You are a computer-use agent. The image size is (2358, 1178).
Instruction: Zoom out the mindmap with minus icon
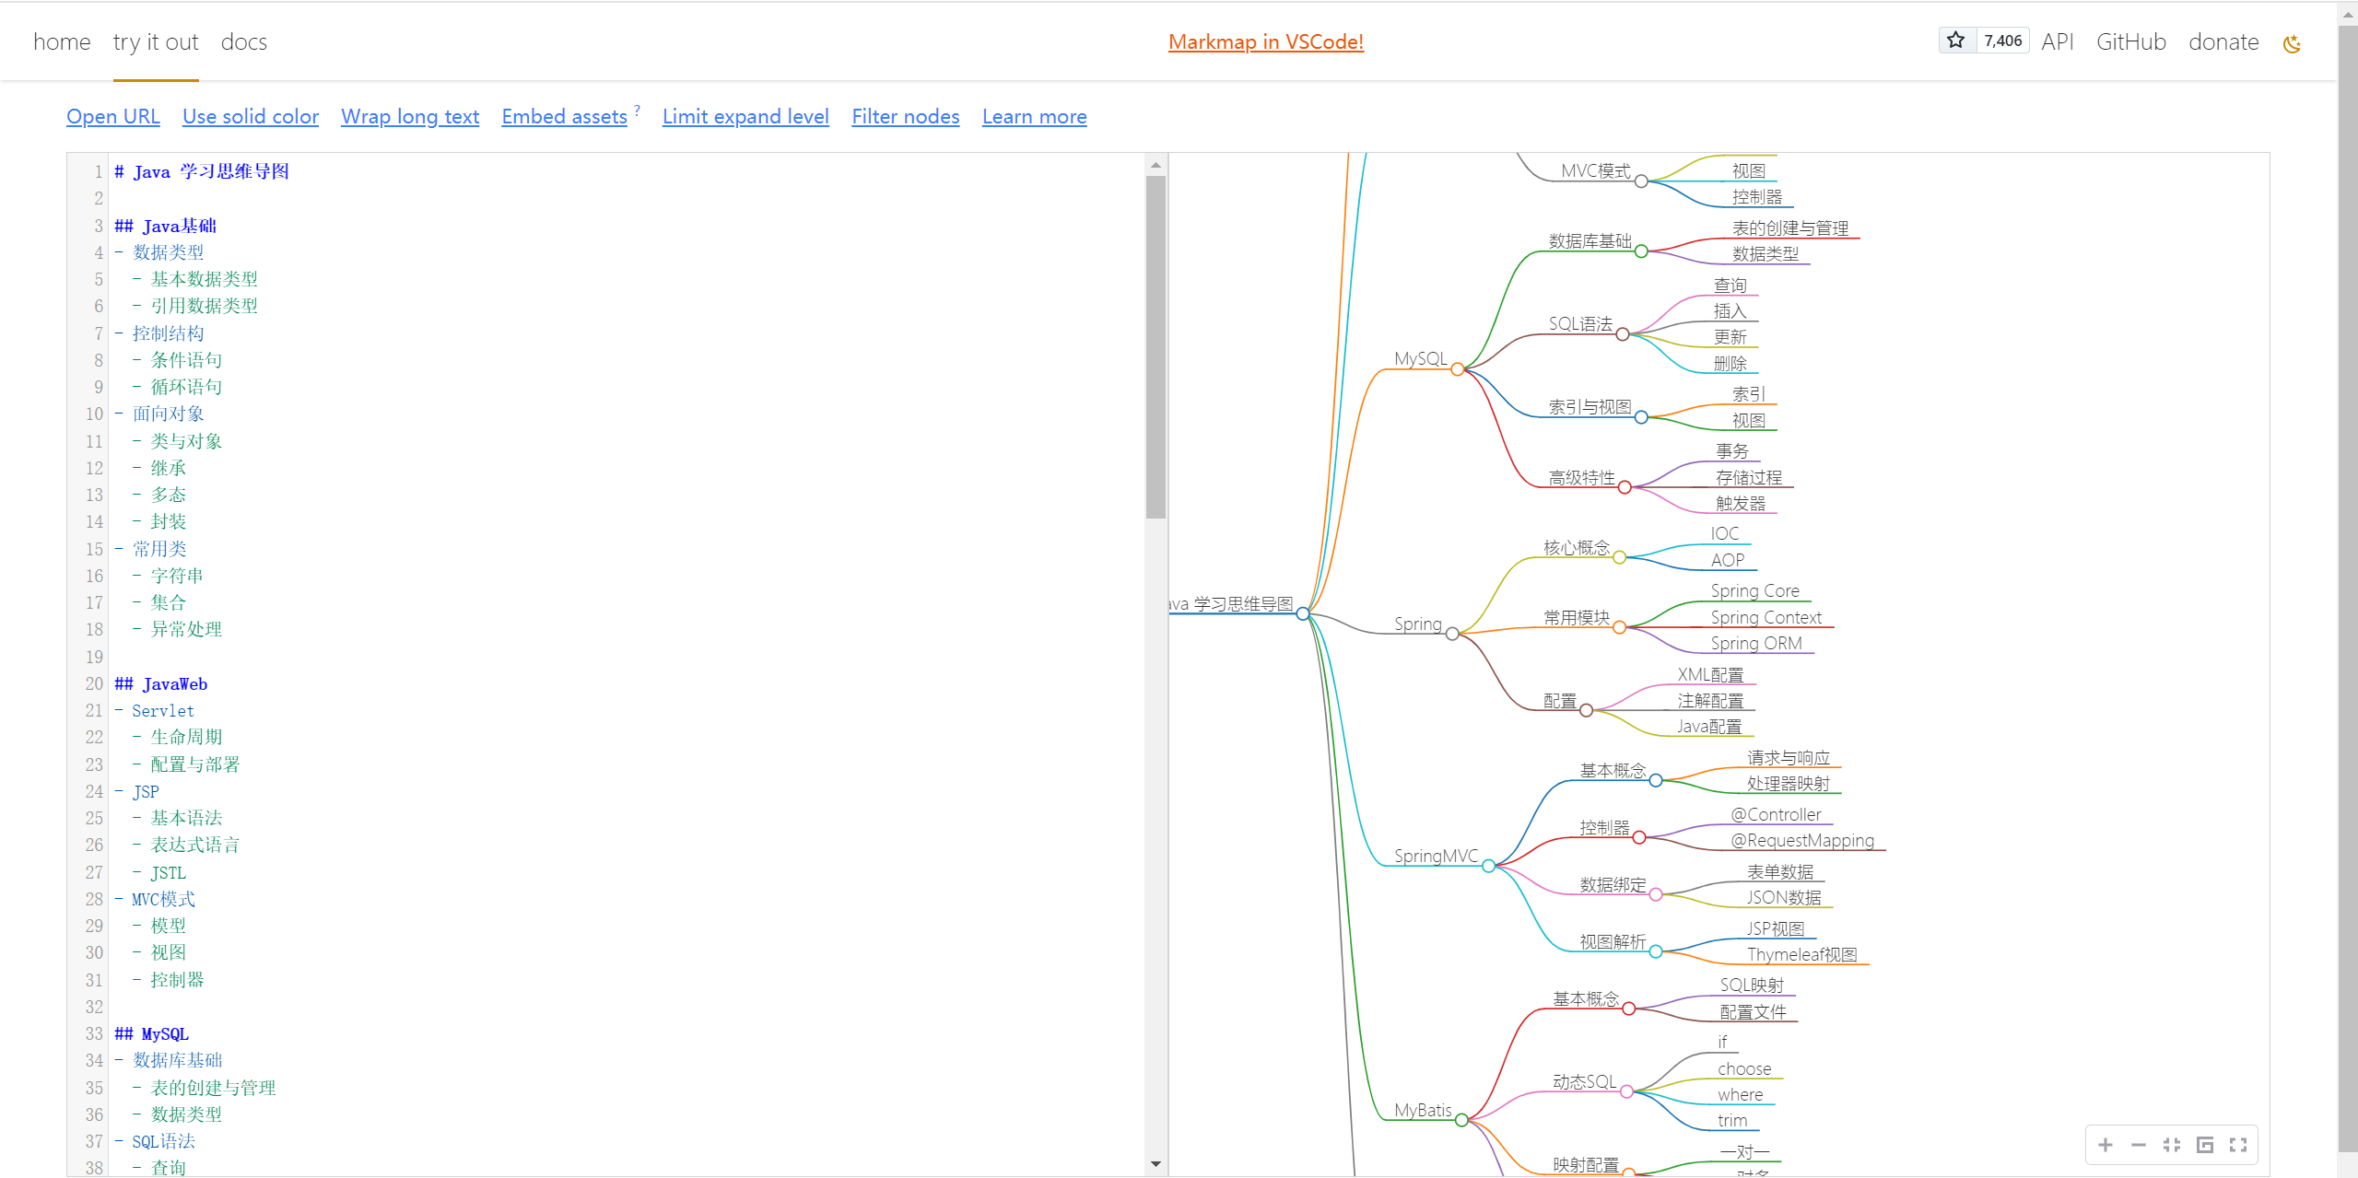(2139, 1145)
